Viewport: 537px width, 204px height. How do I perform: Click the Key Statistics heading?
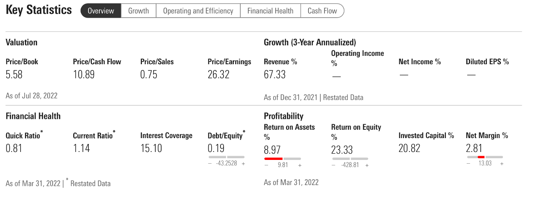point(39,10)
